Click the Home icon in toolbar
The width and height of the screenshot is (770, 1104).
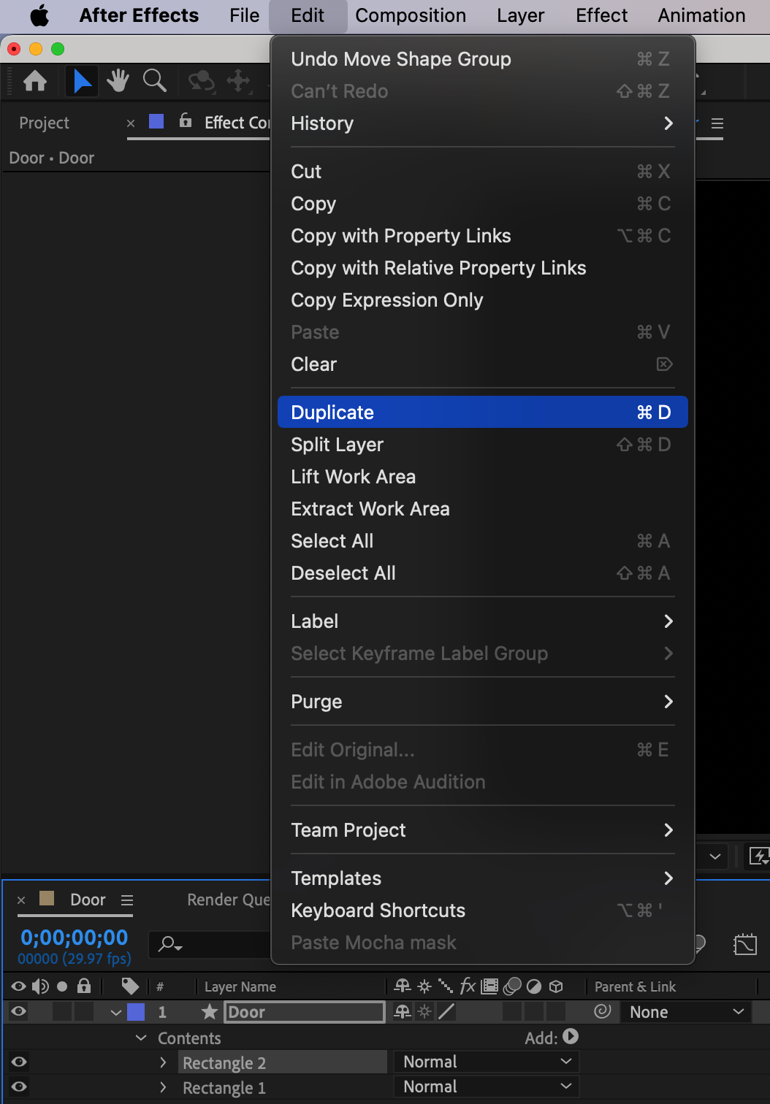pyautogui.click(x=35, y=81)
